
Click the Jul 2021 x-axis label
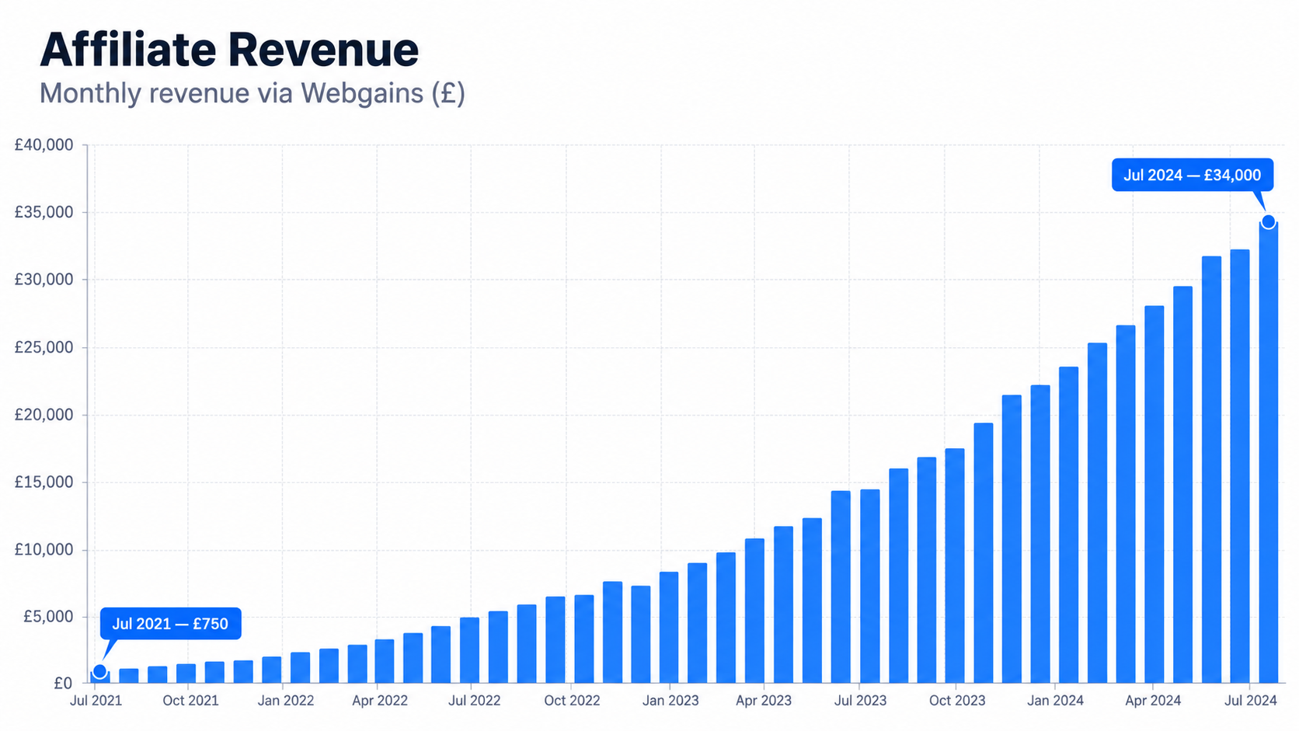[96, 701]
